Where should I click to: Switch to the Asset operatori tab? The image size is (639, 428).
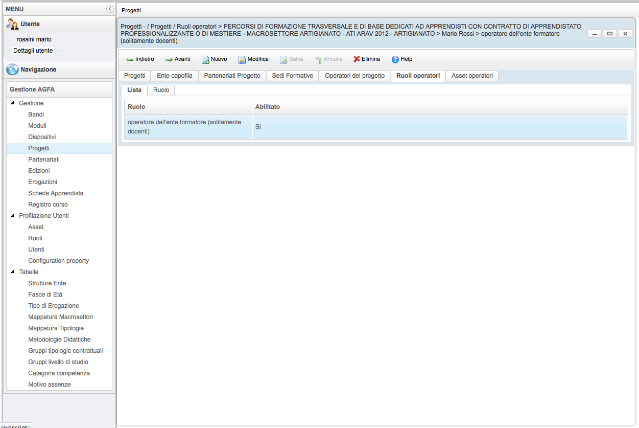tap(472, 76)
